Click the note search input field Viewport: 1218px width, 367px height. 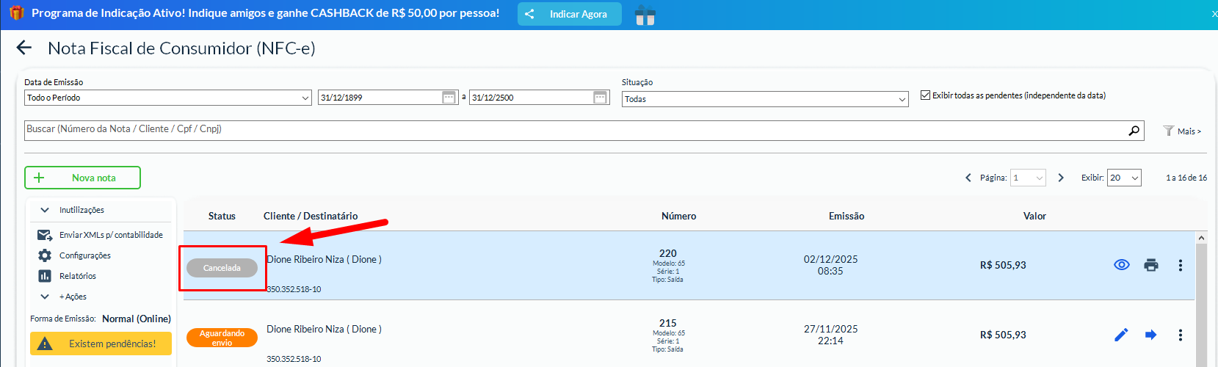tap(573, 130)
